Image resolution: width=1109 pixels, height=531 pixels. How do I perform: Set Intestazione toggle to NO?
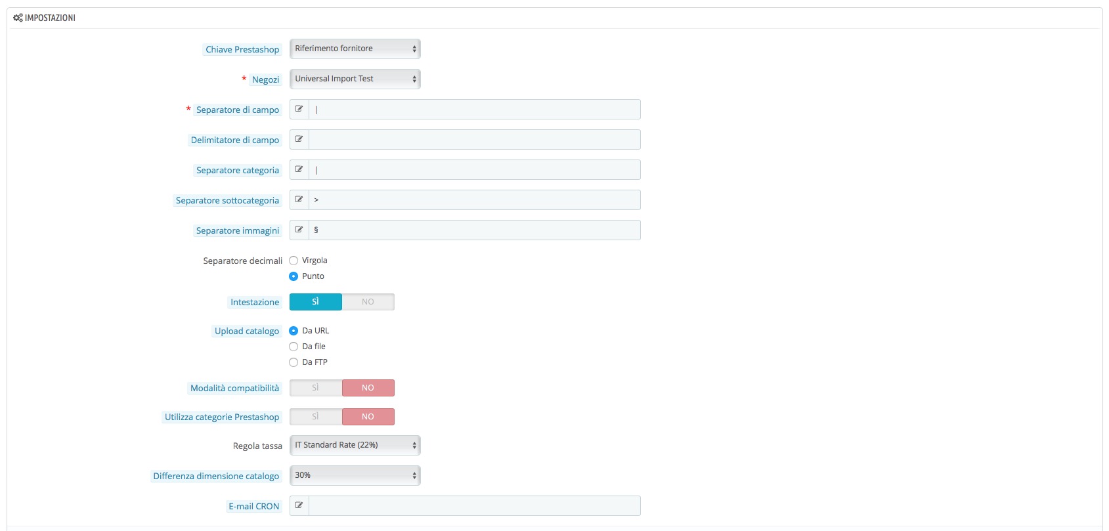368,302
